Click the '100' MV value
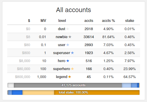The height and width of the screenshot is (102, 147). click(43, 69)
